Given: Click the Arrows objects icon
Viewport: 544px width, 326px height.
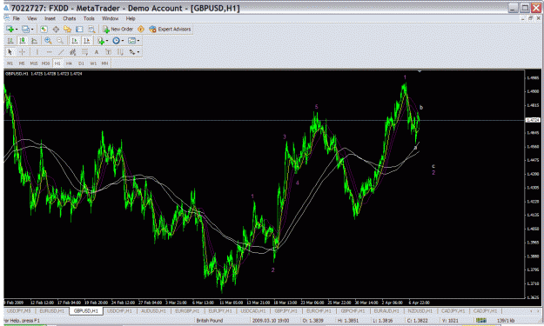Looking at the screenshot, I should pyautogui.click(x=131, y=52).
